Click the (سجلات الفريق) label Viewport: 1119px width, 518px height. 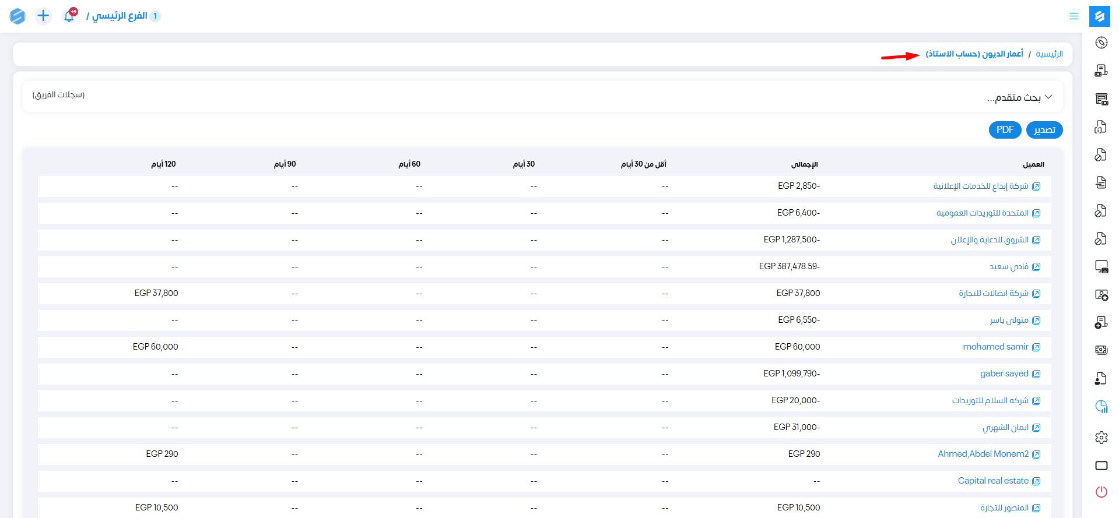pyautogui.click(x=58, y=95)
